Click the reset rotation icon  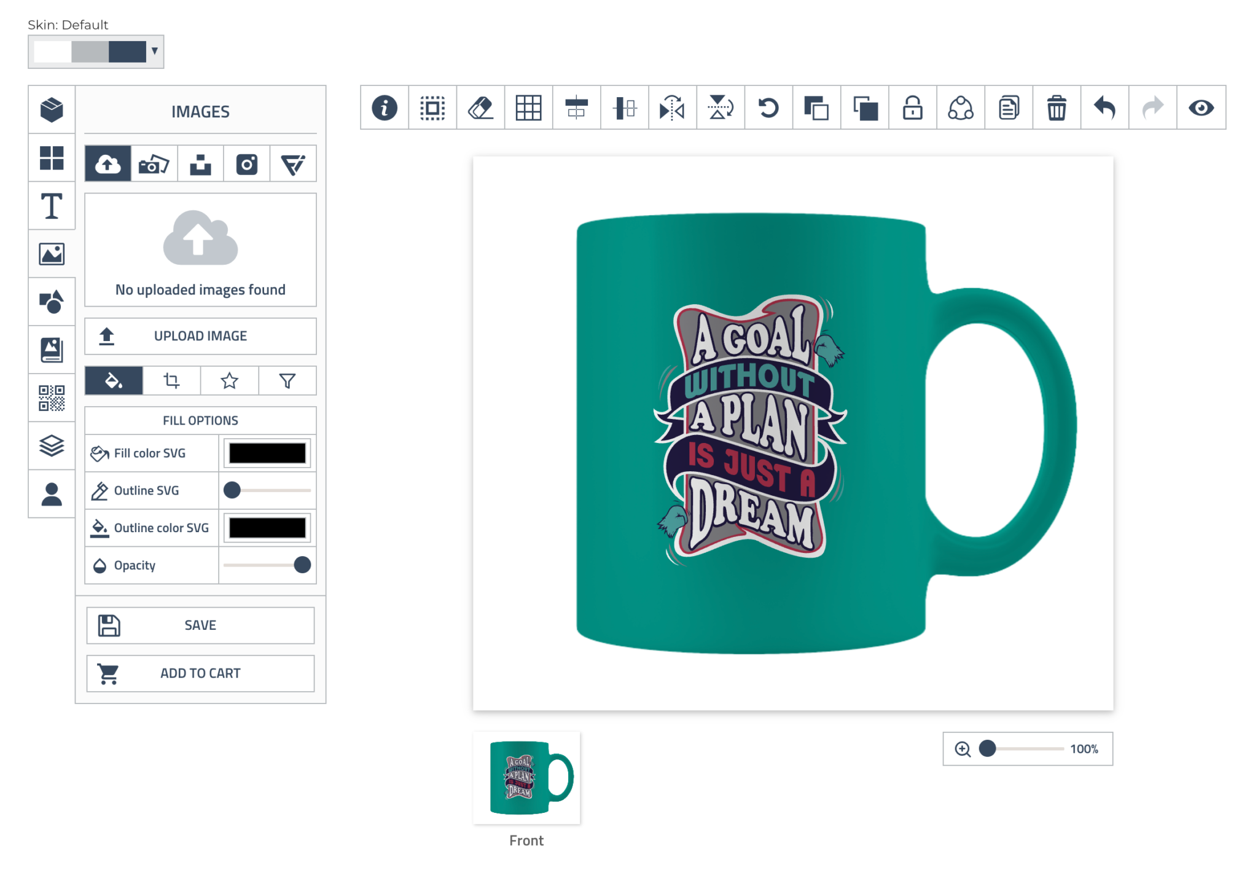768,108
